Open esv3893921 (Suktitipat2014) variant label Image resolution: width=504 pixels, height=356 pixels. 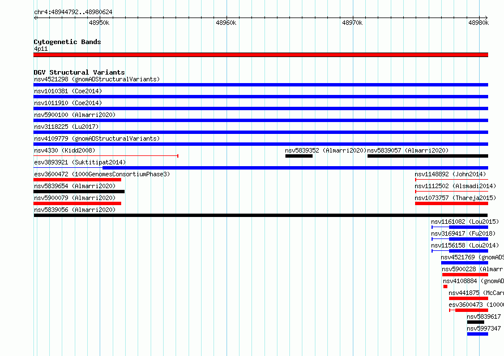pos(80,162)
